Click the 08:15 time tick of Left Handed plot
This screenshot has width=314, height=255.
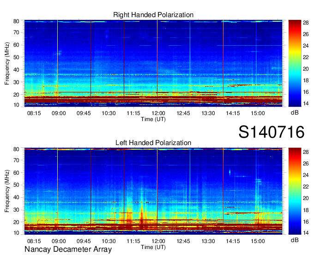click(34, 241)
